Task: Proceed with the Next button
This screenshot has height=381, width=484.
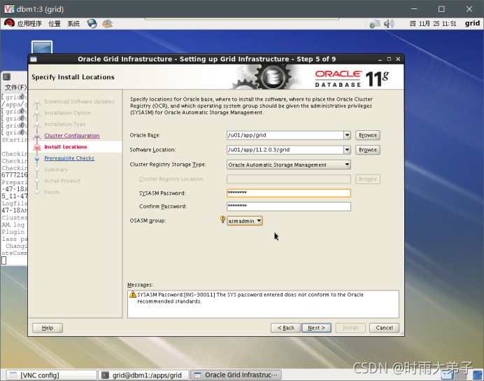Action: coord(316,328)
